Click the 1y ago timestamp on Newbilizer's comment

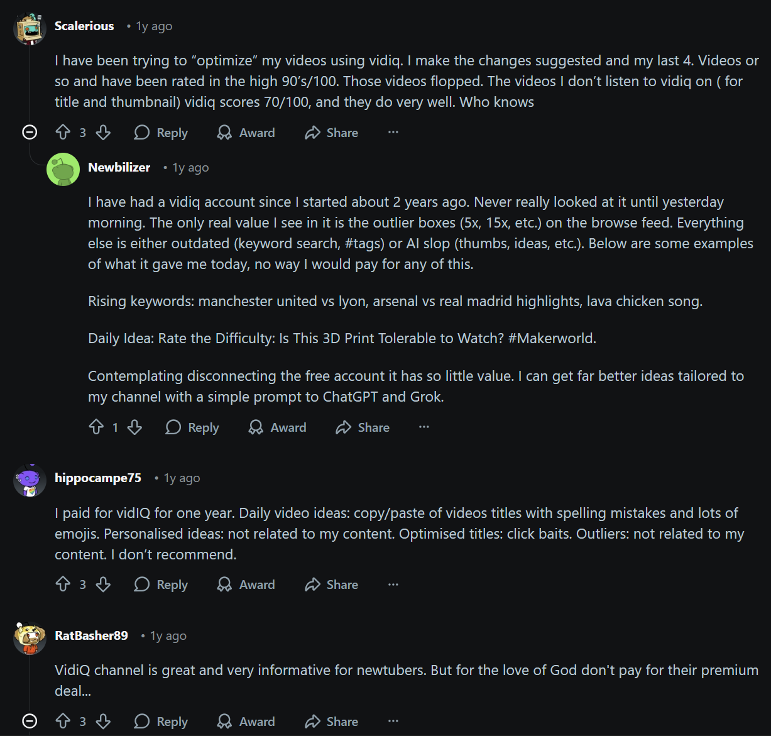click(190, 167)
